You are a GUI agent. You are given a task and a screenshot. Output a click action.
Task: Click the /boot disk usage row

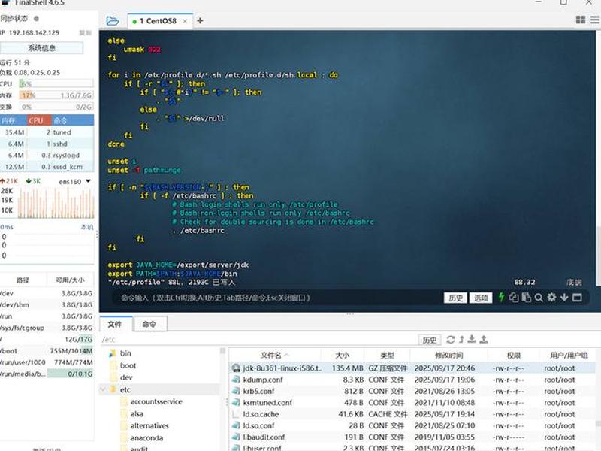tap(47, 350)
